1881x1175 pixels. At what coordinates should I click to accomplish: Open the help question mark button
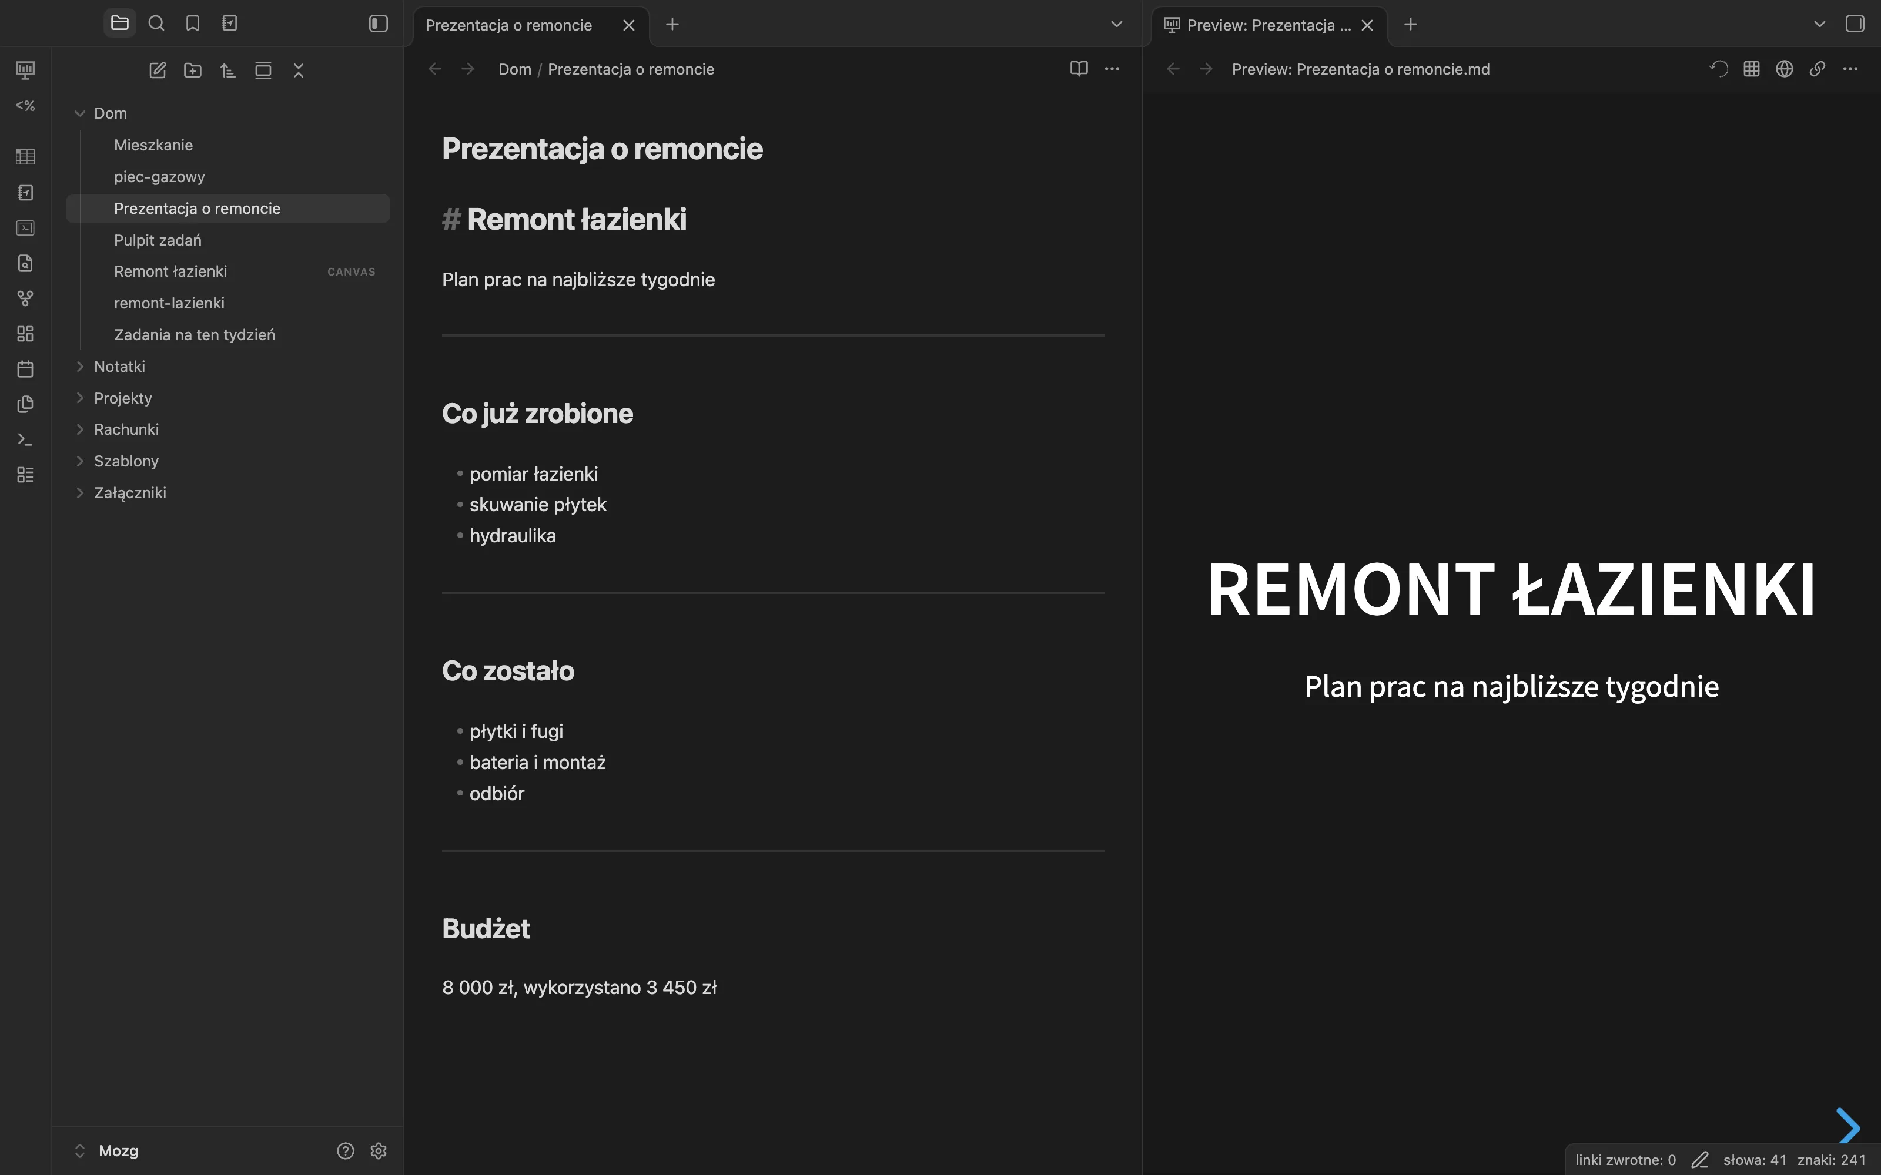coord(345,1151)
